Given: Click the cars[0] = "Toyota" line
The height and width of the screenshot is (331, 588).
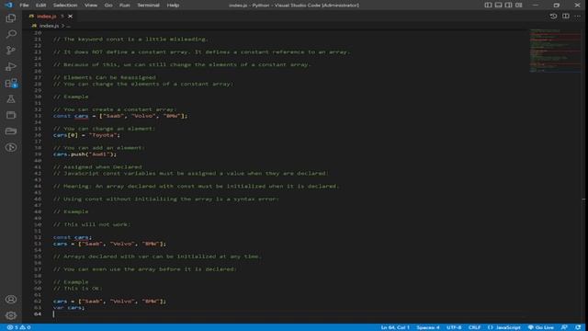Looking at the screenshot, I should [x=86, y=135].
